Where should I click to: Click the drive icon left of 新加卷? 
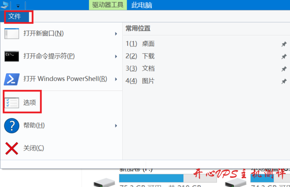(104, 182)
